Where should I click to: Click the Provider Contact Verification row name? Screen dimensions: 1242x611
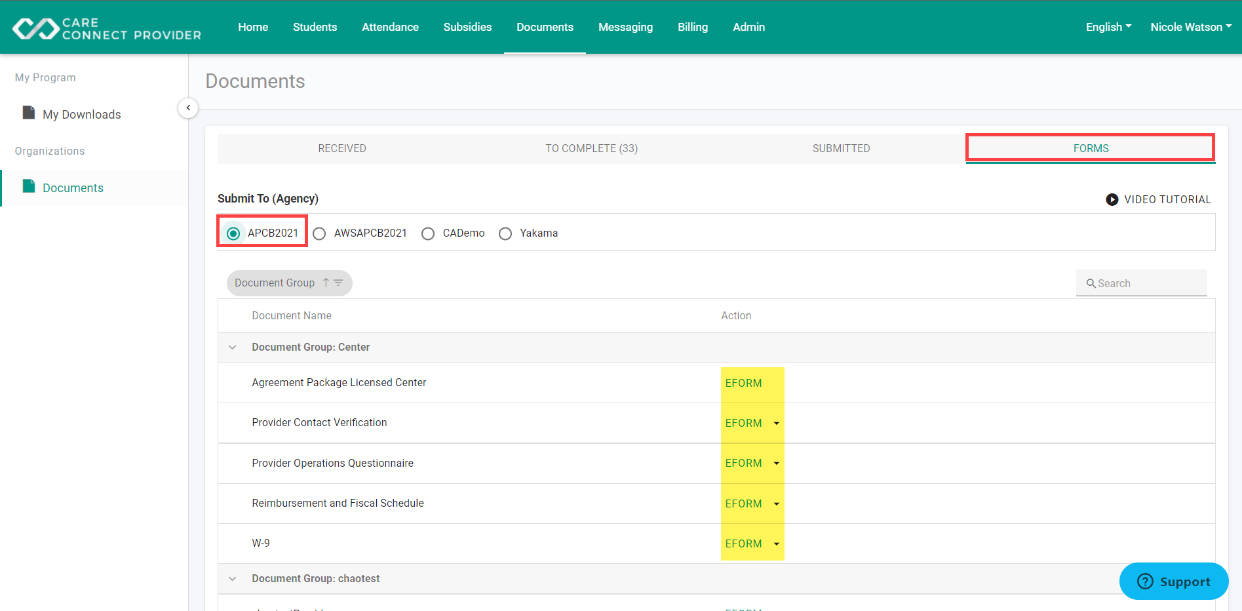coord(319,422)
